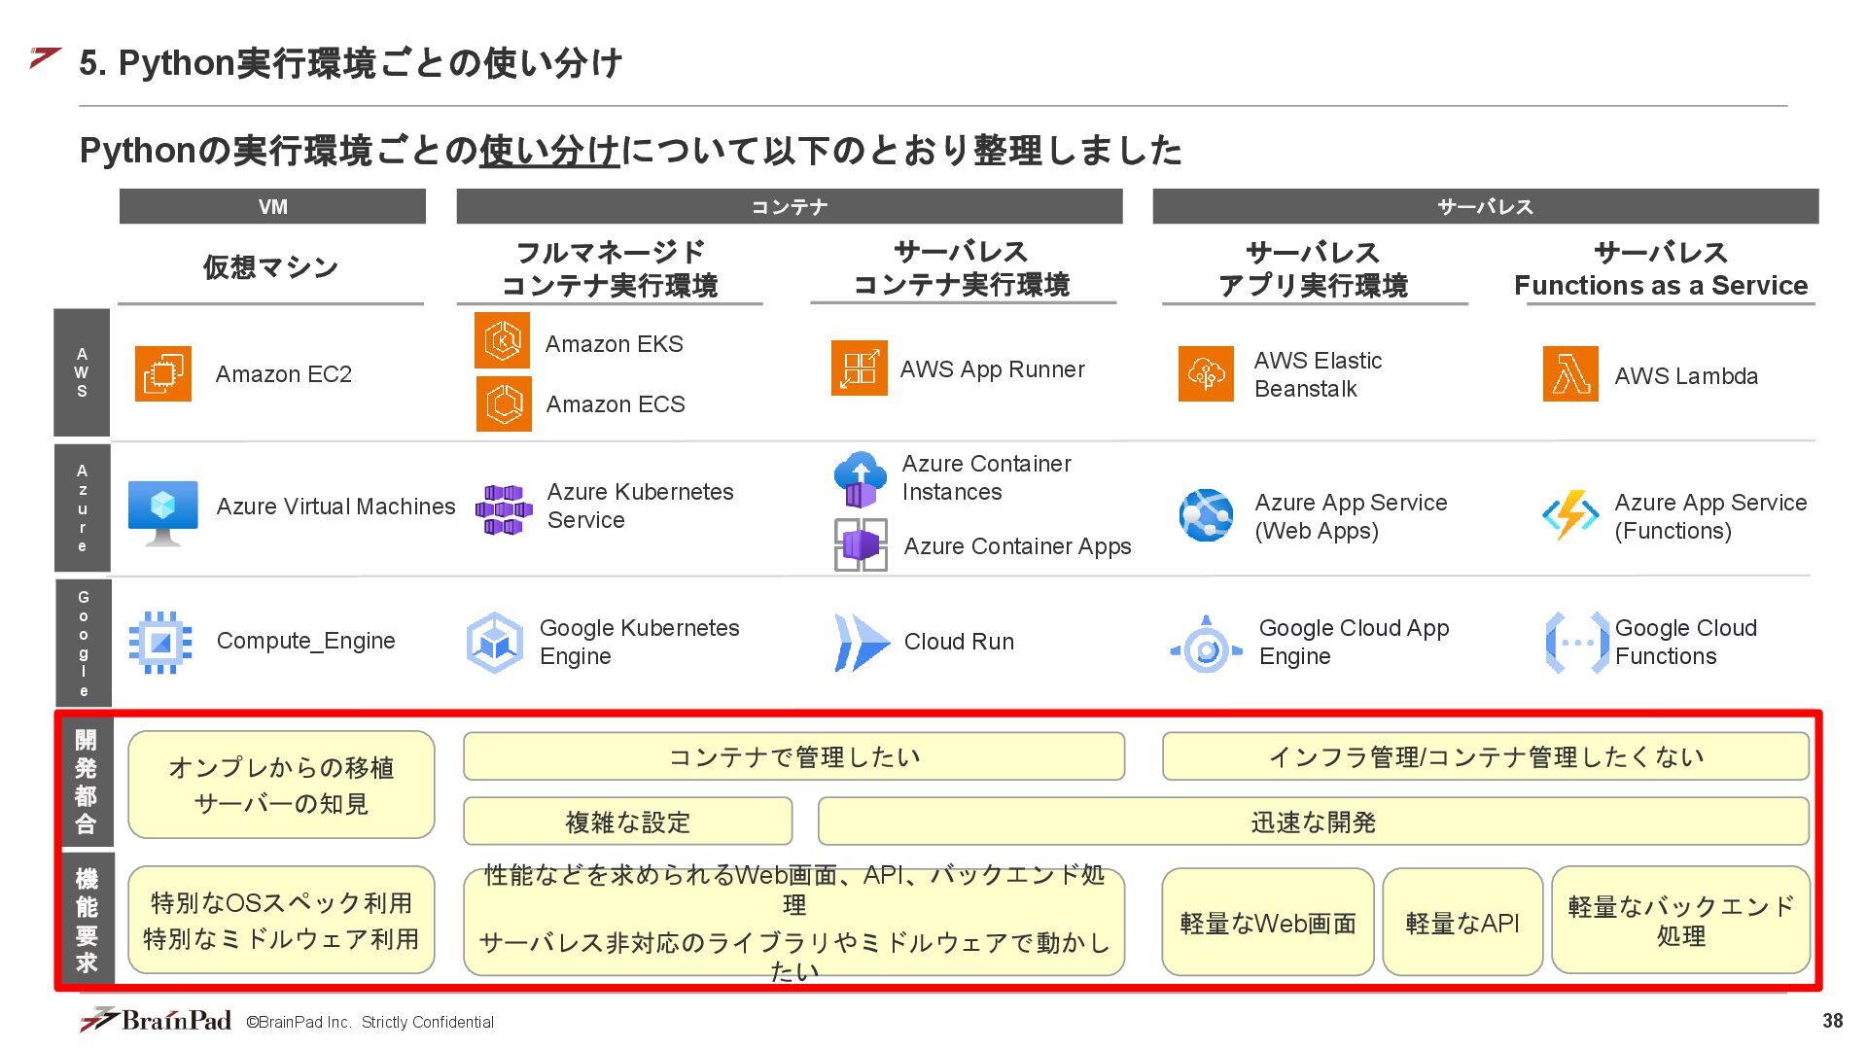Screen dimensions: 1867x1050
Task: Click the 軽量なAPI box
Action: pos(1462,922)
